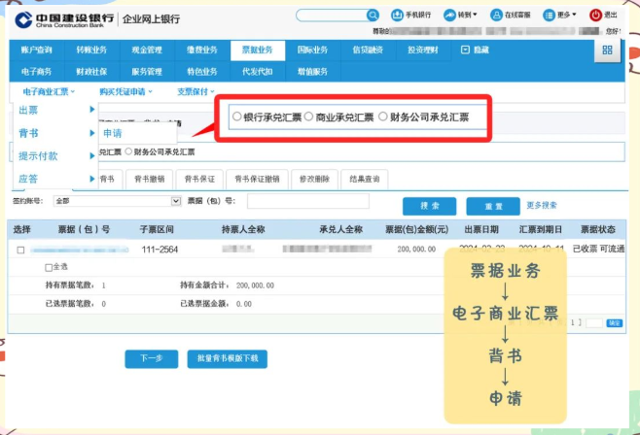The height and width of the screenshot is (435, 640).
Task: Click the search magnifier icon
Action: coord(373,16)
